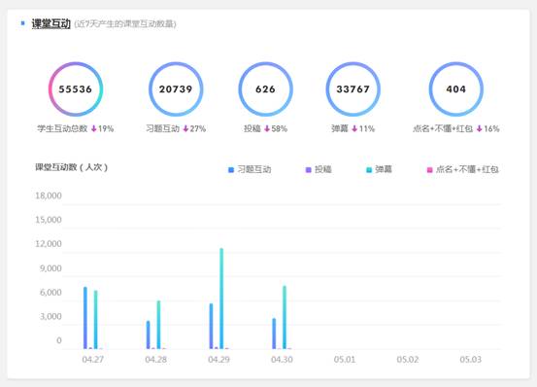Click the 04.27 date axis label

(x=93, y=359)
